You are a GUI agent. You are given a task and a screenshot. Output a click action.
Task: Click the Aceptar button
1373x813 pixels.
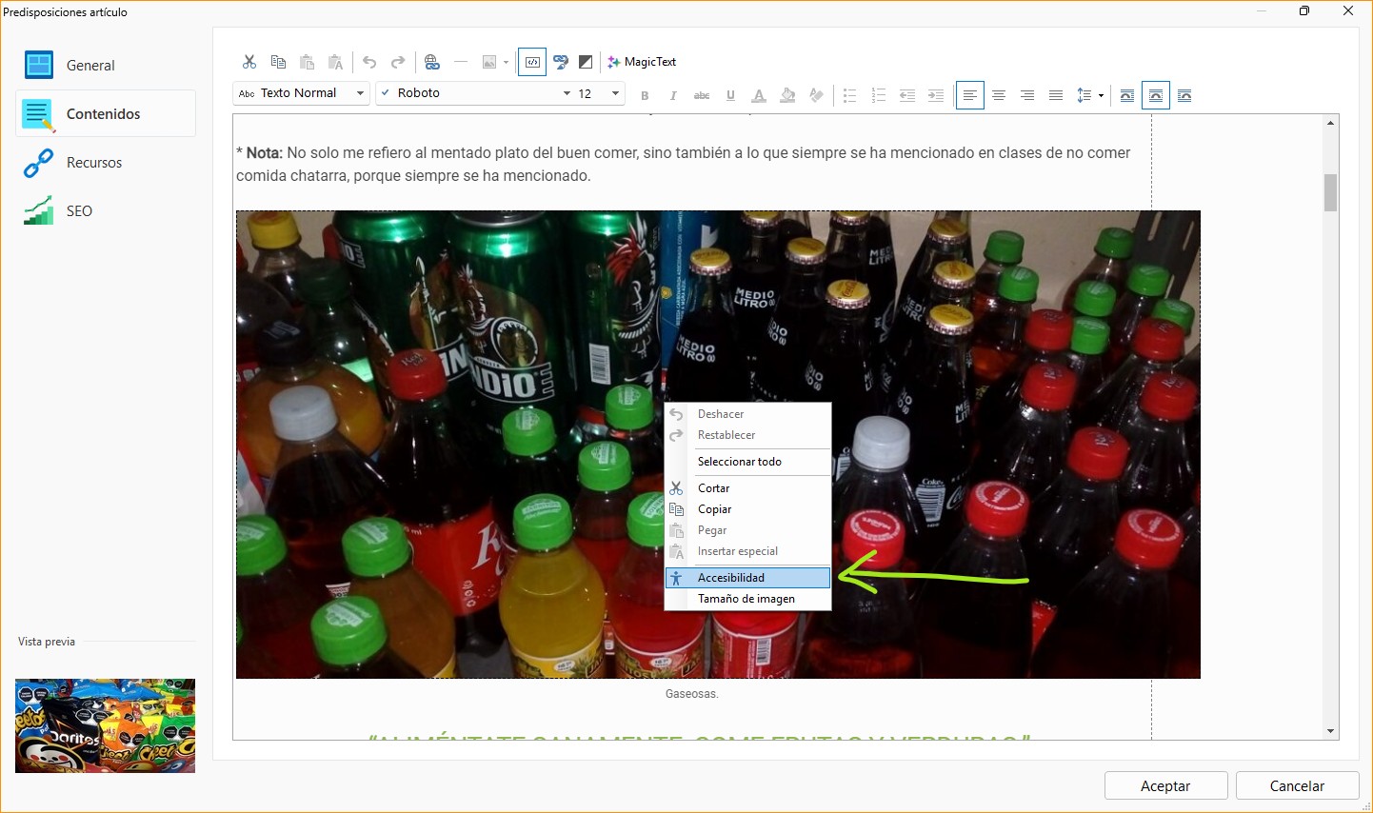(1165, 785)
